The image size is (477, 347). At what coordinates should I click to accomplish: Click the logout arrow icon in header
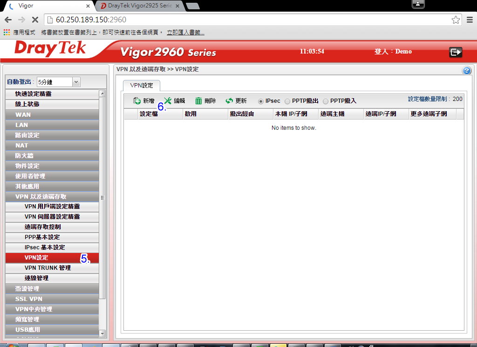(456, 52)
